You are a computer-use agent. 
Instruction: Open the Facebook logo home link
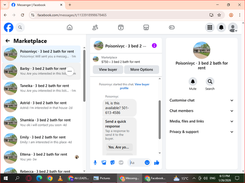[x=8, y=27]
